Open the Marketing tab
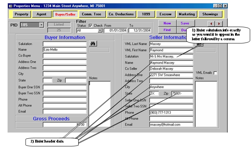This screenshot has height=149, width=252. 186,14
